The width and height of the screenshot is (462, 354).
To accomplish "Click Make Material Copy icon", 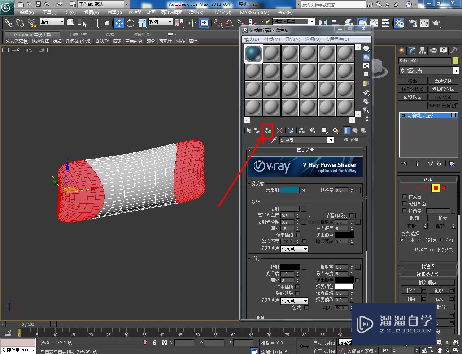I will click(x=291, y=130).
